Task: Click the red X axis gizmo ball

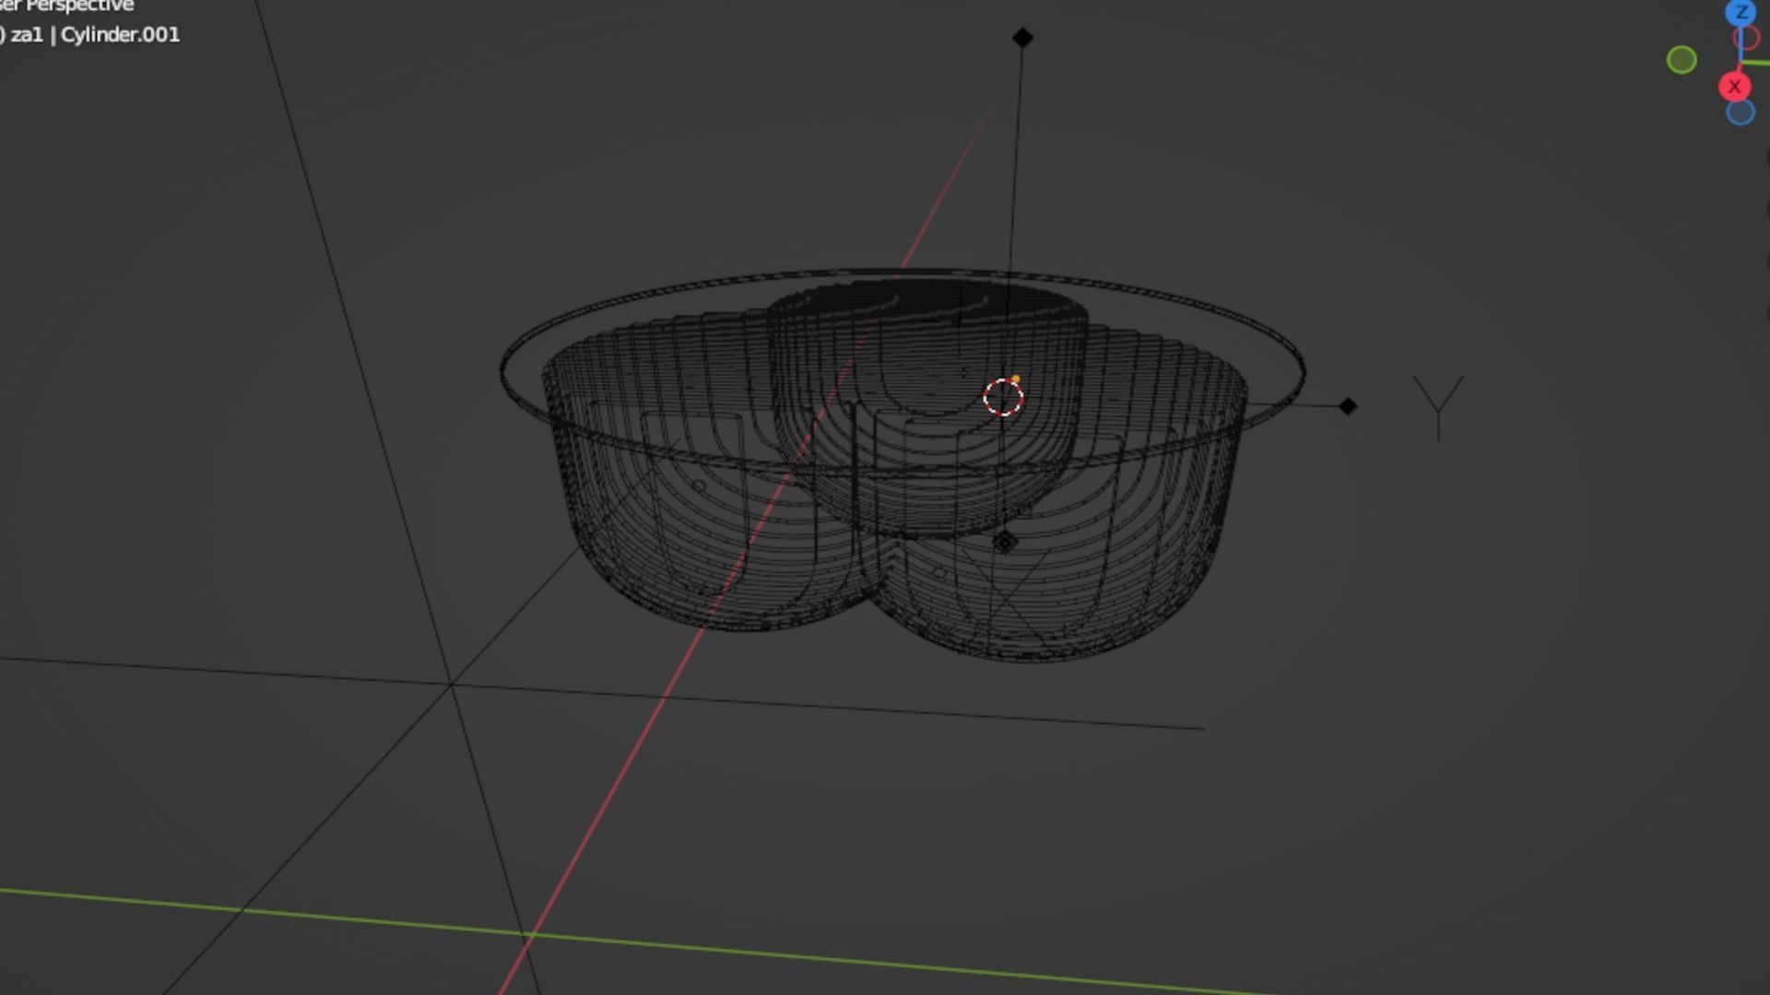Action: pos(1734,87)
